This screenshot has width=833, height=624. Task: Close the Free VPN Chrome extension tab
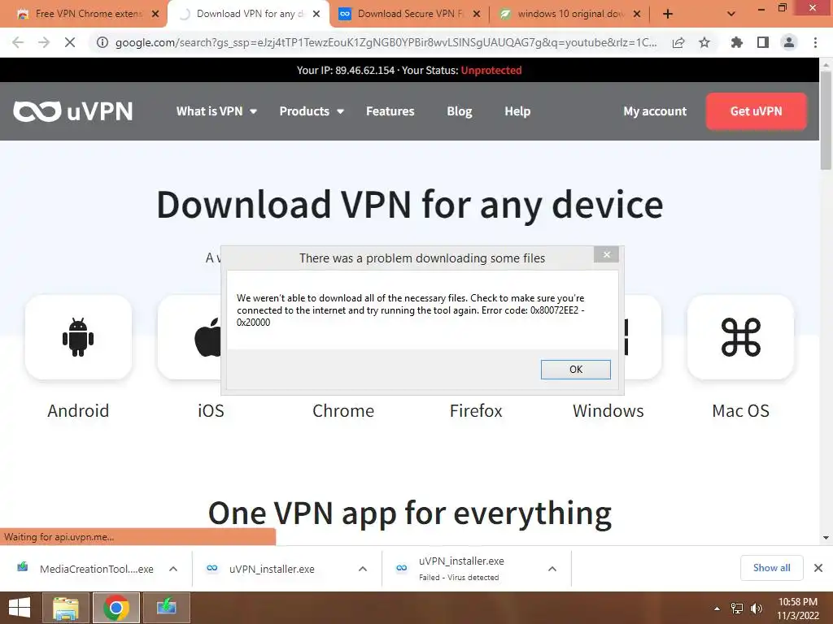[x=155, y=15]
